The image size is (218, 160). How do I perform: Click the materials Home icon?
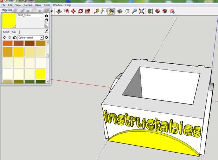pyautogui.click(x=15, y=38)
